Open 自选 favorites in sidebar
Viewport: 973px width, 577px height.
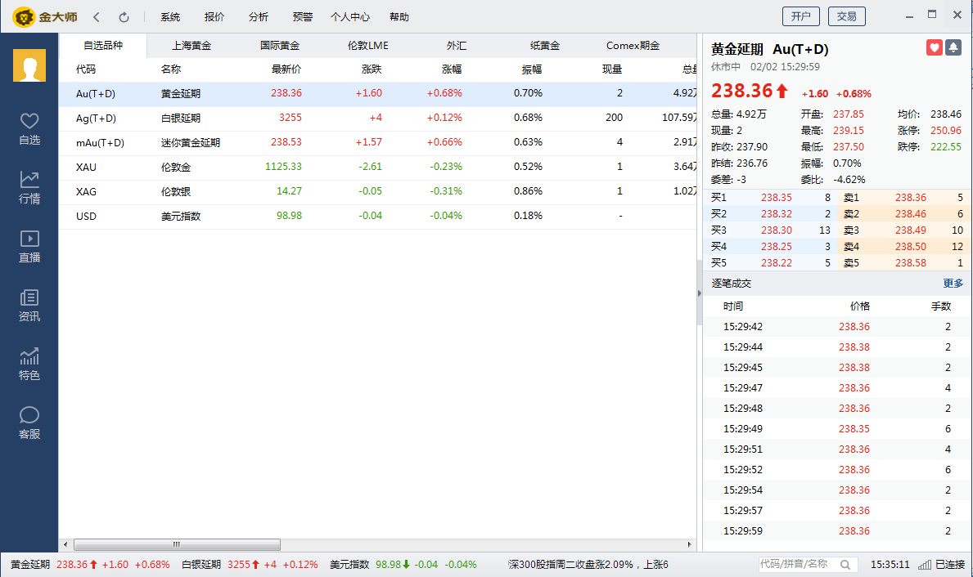click(29, 129)
